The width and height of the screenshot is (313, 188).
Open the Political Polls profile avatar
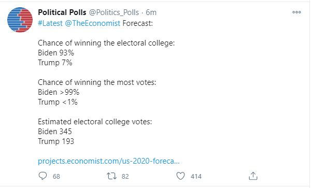[x=20, y=20]
